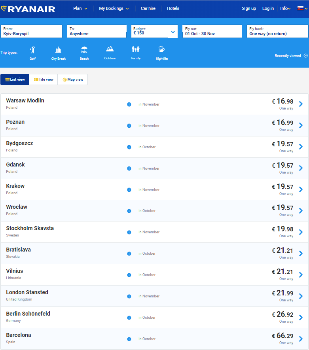Click the € 21.99 London Stansted price

(282, 293)
